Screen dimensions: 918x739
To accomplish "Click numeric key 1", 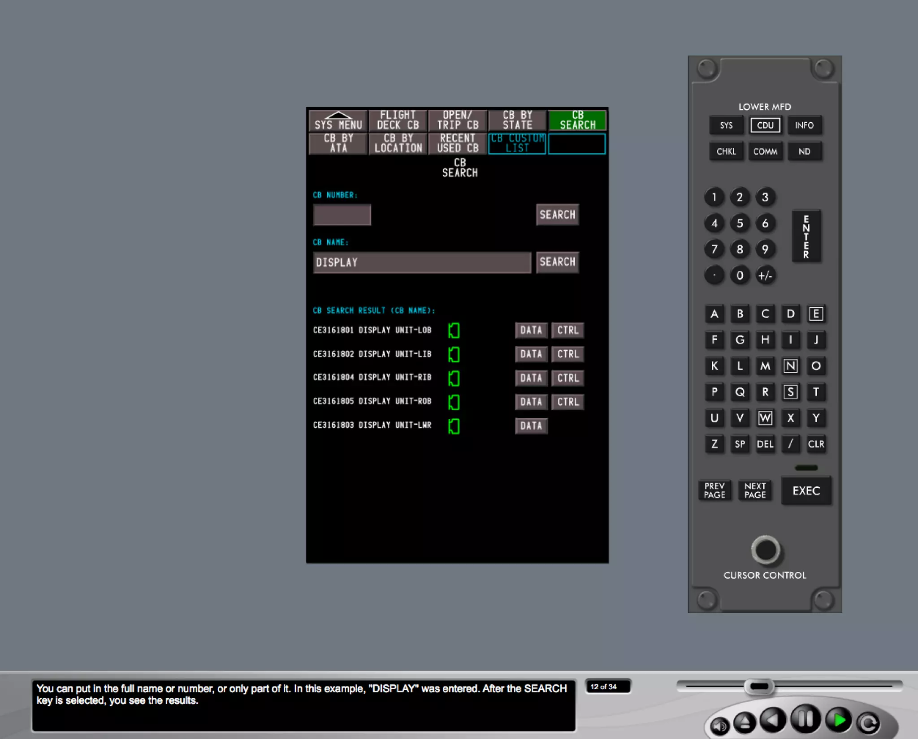I will [x=714, y=197].
